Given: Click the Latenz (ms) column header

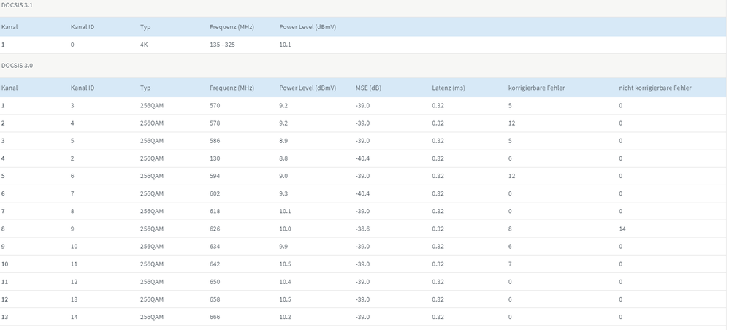Looking at the screenshot, I should click(448, 88).
